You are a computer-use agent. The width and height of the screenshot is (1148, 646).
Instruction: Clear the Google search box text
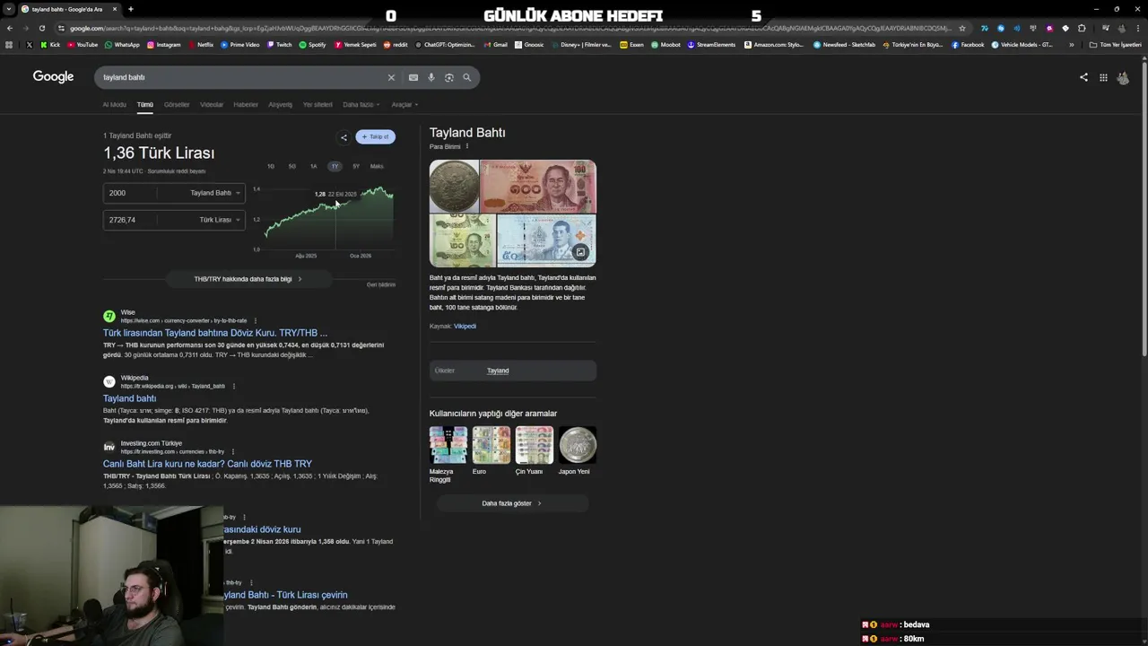391,77
